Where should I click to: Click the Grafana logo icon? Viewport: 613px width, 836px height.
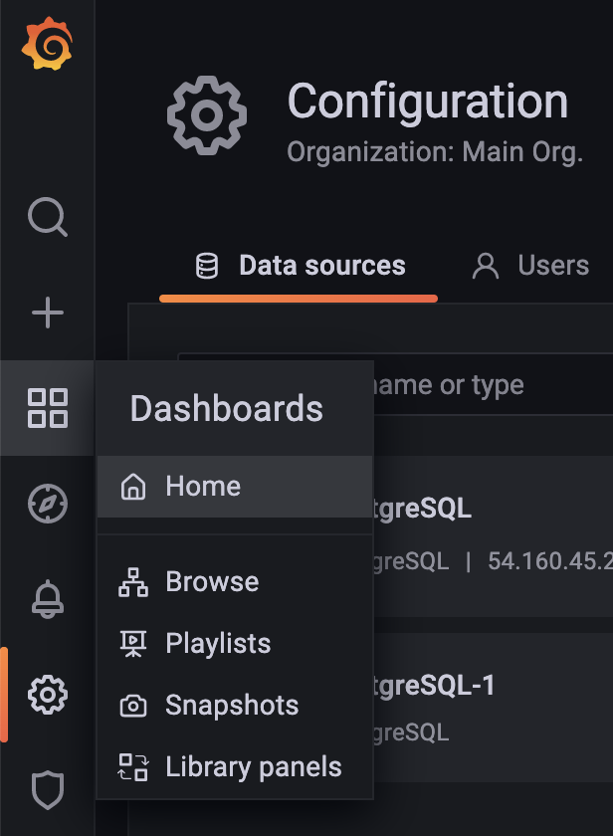(x=47, y=43)
